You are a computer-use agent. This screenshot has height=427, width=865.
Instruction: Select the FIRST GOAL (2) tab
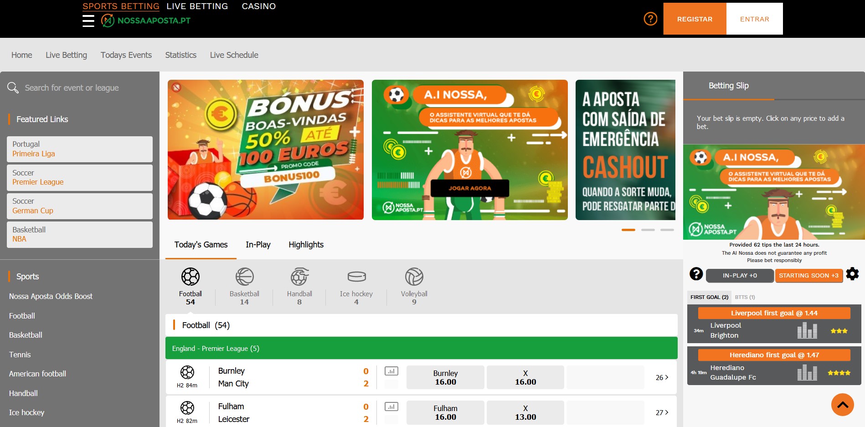709,297
